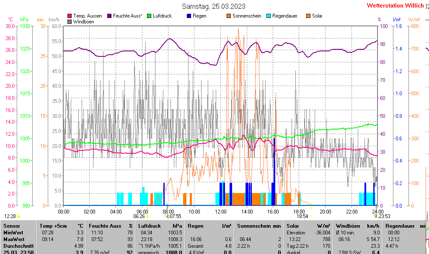Click the sun icon beside 12:28
The width and height of the screenshot is (429, 254).
click(x=19, y=217)
